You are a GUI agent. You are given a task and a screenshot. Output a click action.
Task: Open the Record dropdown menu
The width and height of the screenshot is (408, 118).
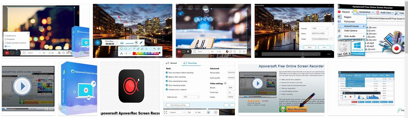(x=345, y=12)
